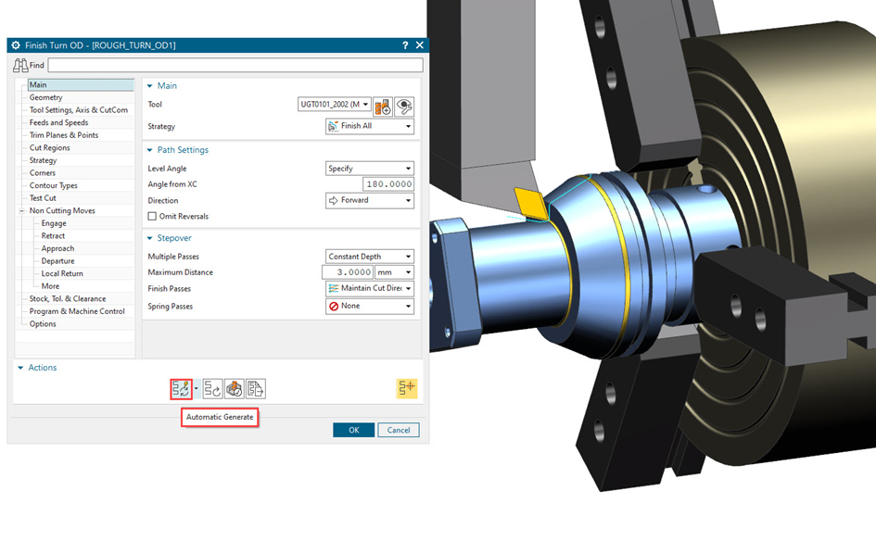
Task: Click the yellow highlighted icon in Actions
Action: [406, 389]
